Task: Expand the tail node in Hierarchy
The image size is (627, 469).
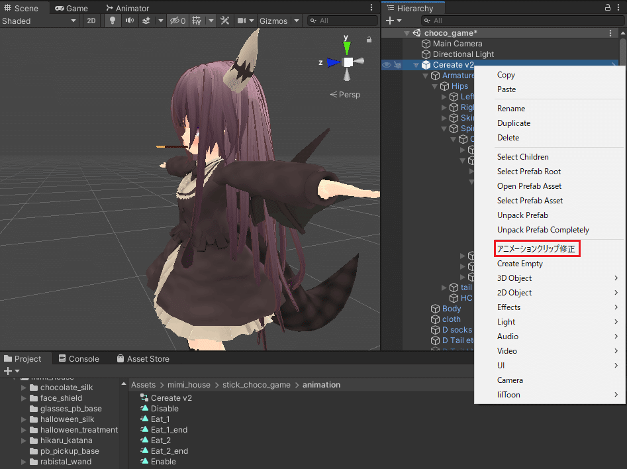Action: [x=444, y=287]
